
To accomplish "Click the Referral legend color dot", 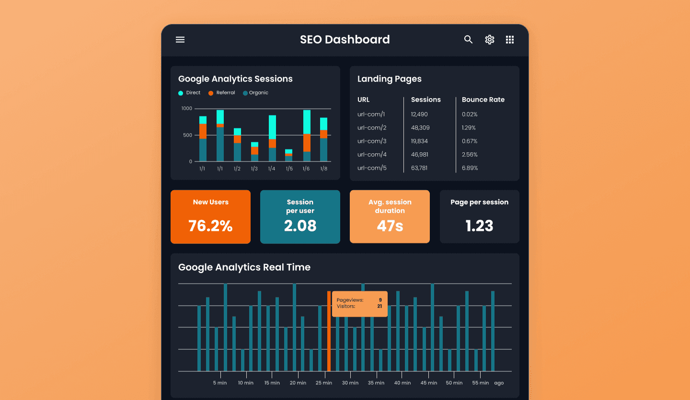I will [211, 93].
